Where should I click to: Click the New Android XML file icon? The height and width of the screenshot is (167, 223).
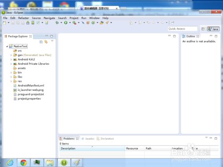pos(47,23)
